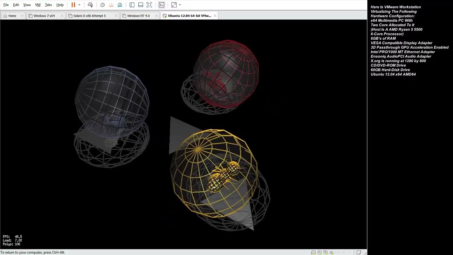
Task: Open the Tabs menu
Action: (x=48, y=5)
